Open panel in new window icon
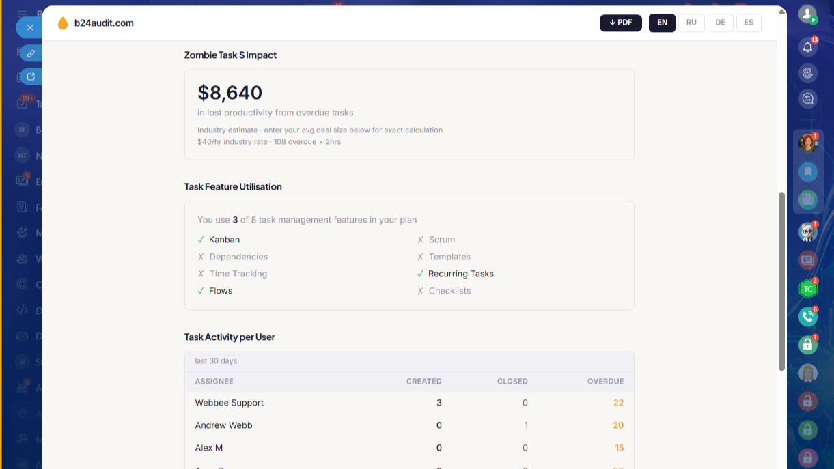 [31, 76]
